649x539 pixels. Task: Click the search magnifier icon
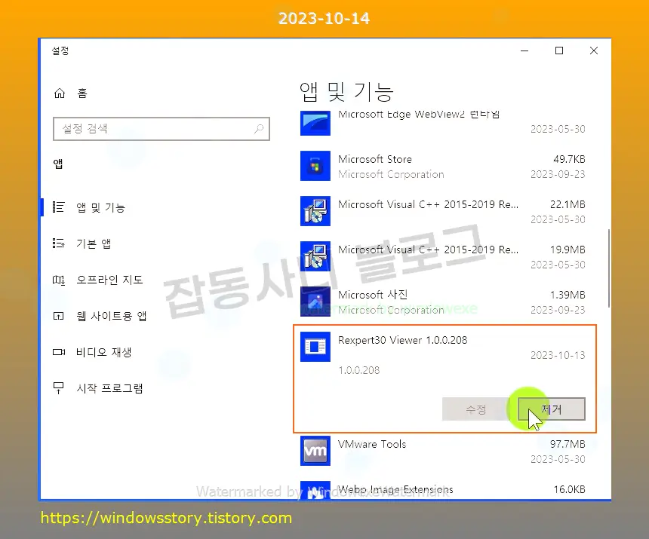[x=259, y=129]
